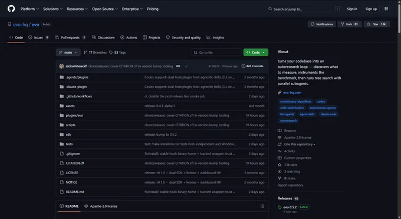Open the README.md file
This screenshot has height=219, width=401.
pyautogui.click(x=75, y=192)
